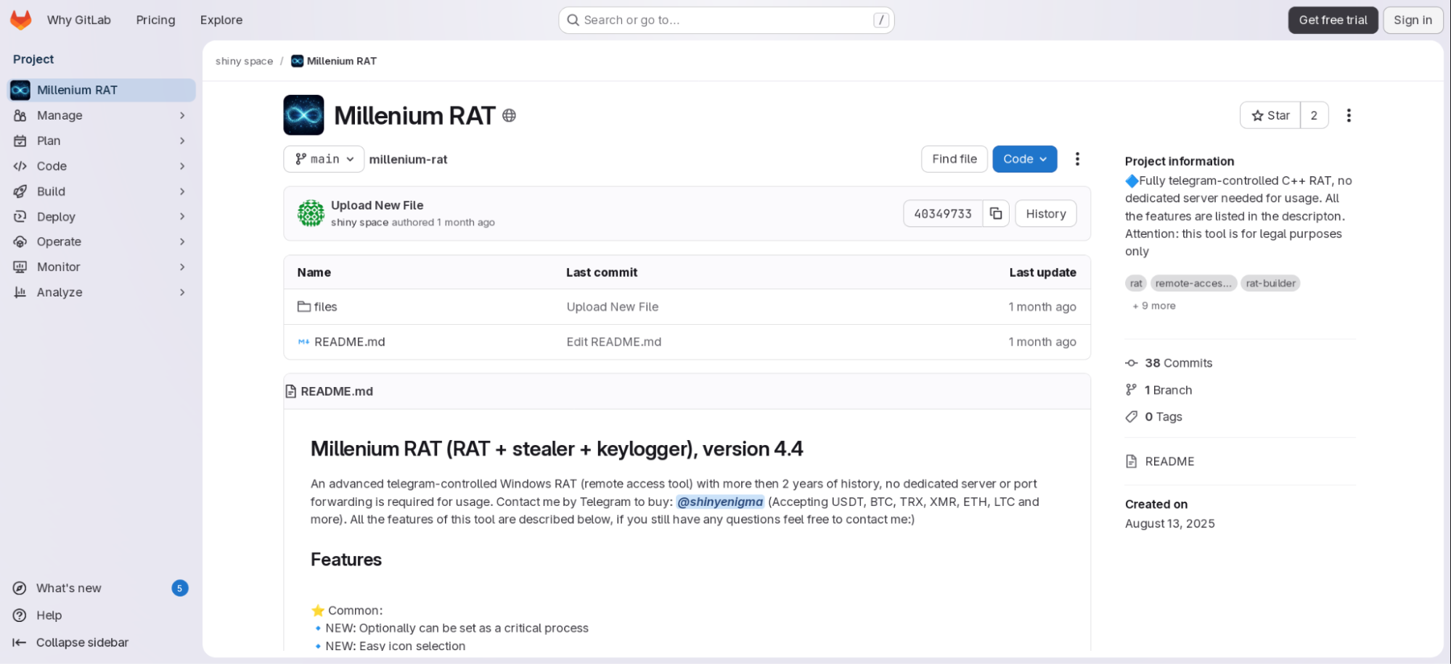Image resolution: width=1451 pixels, height=664 pixels.
Task: Copy the commit SHA with clipboard icon
Action: (996, 214)
